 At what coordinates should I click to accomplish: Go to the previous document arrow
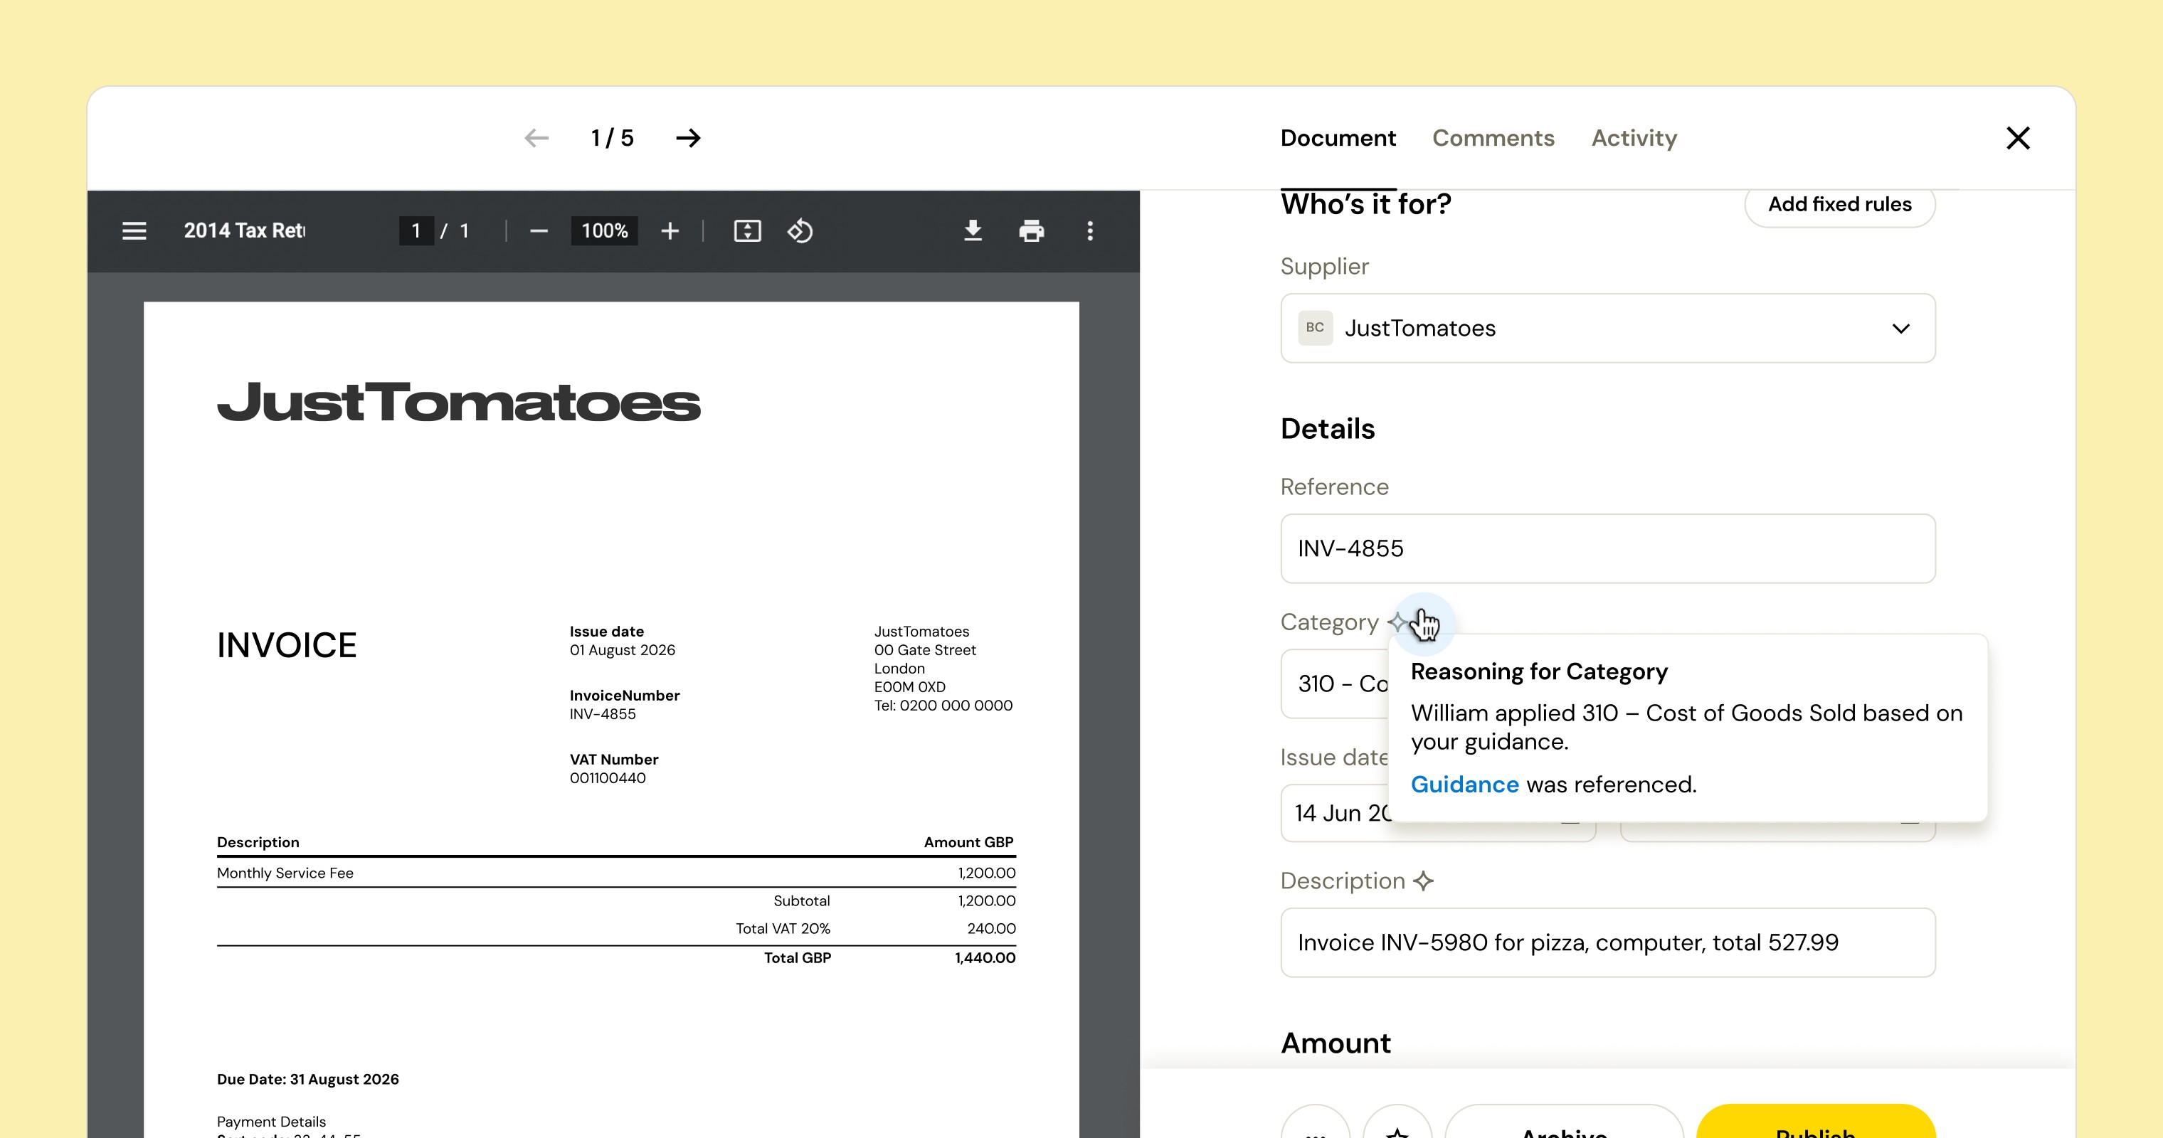click(536, 138)
